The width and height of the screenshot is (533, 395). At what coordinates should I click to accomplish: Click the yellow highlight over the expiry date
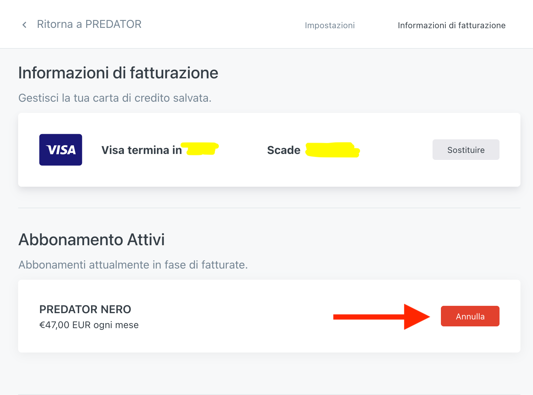[332, 150]
